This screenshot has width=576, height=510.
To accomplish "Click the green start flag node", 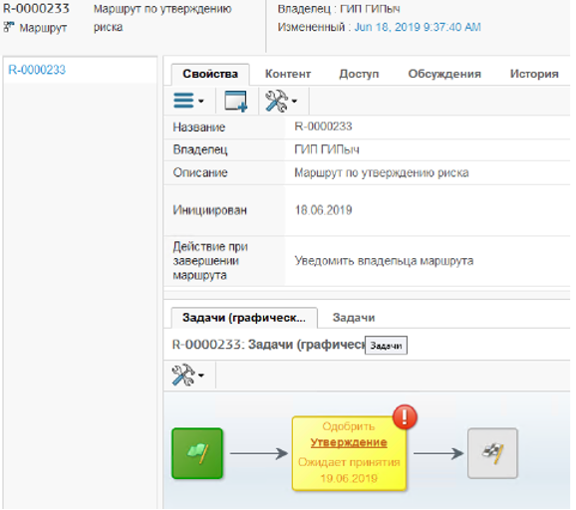I will 197,454.
